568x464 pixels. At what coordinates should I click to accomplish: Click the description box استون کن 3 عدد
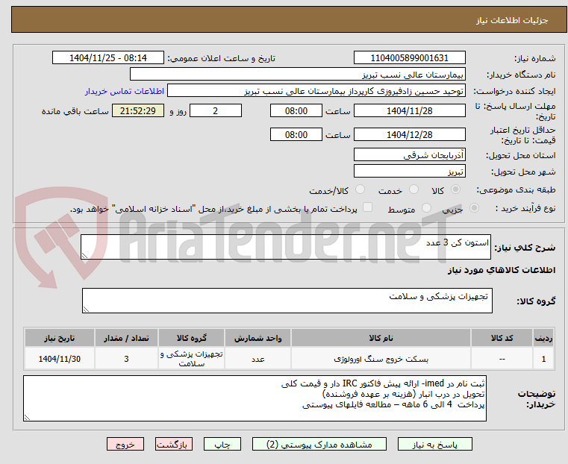[x=285, y=247]
